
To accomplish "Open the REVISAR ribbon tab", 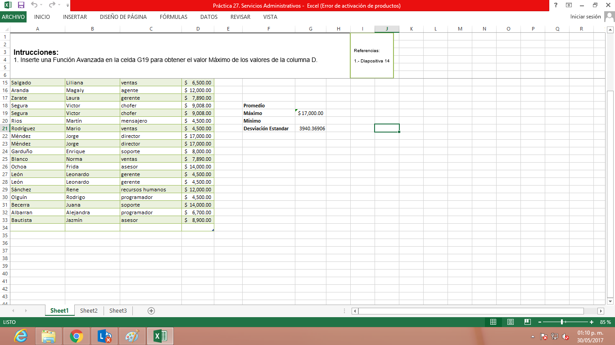I will pos(240,17).
